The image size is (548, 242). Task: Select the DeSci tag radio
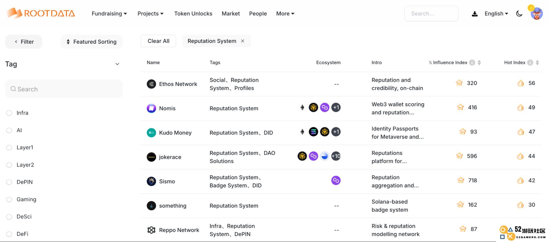[9, 217]
